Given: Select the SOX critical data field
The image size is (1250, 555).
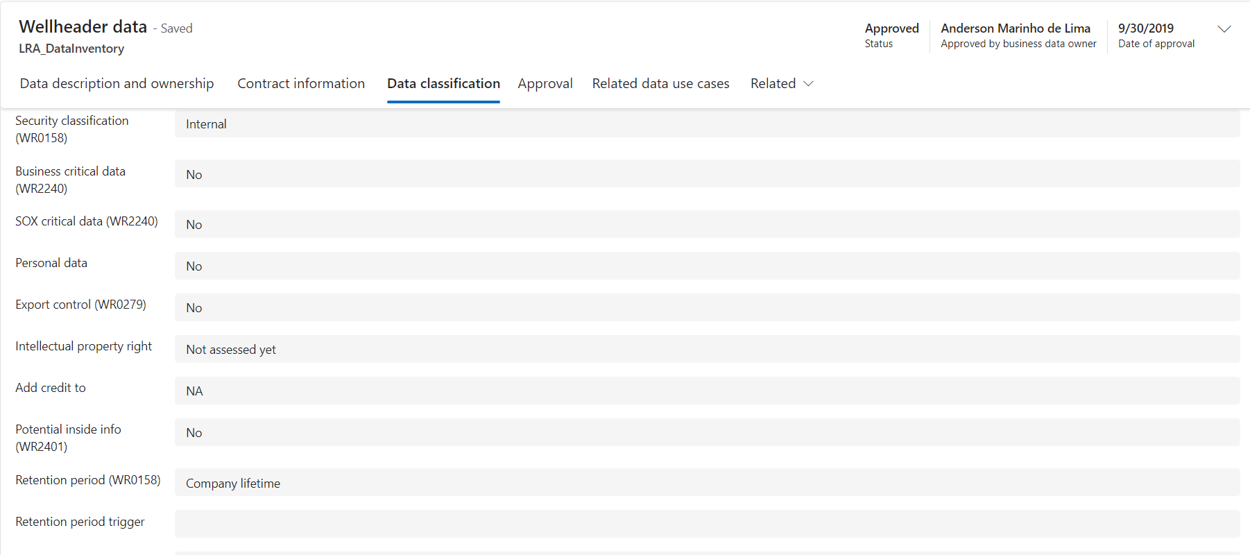Looking at the screenshot, I should coord(706,225).
